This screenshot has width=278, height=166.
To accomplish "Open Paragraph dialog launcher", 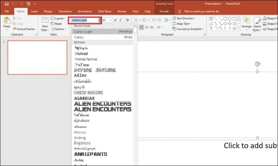I will click(205, 35).
